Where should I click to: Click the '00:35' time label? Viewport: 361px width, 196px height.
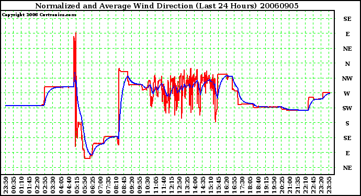[x=14, y=185]
